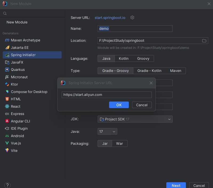This screenshot has height=188, width=213.
Task: Select New Module entry in sidebar
Action: 17,22
